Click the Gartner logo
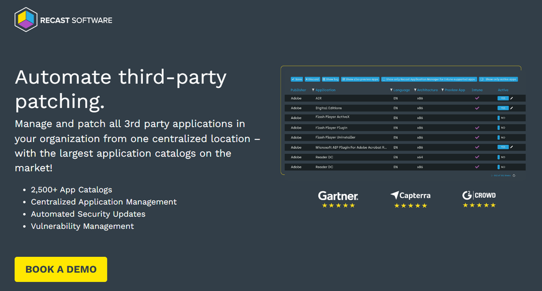542x291 pixels. (338, 196)
